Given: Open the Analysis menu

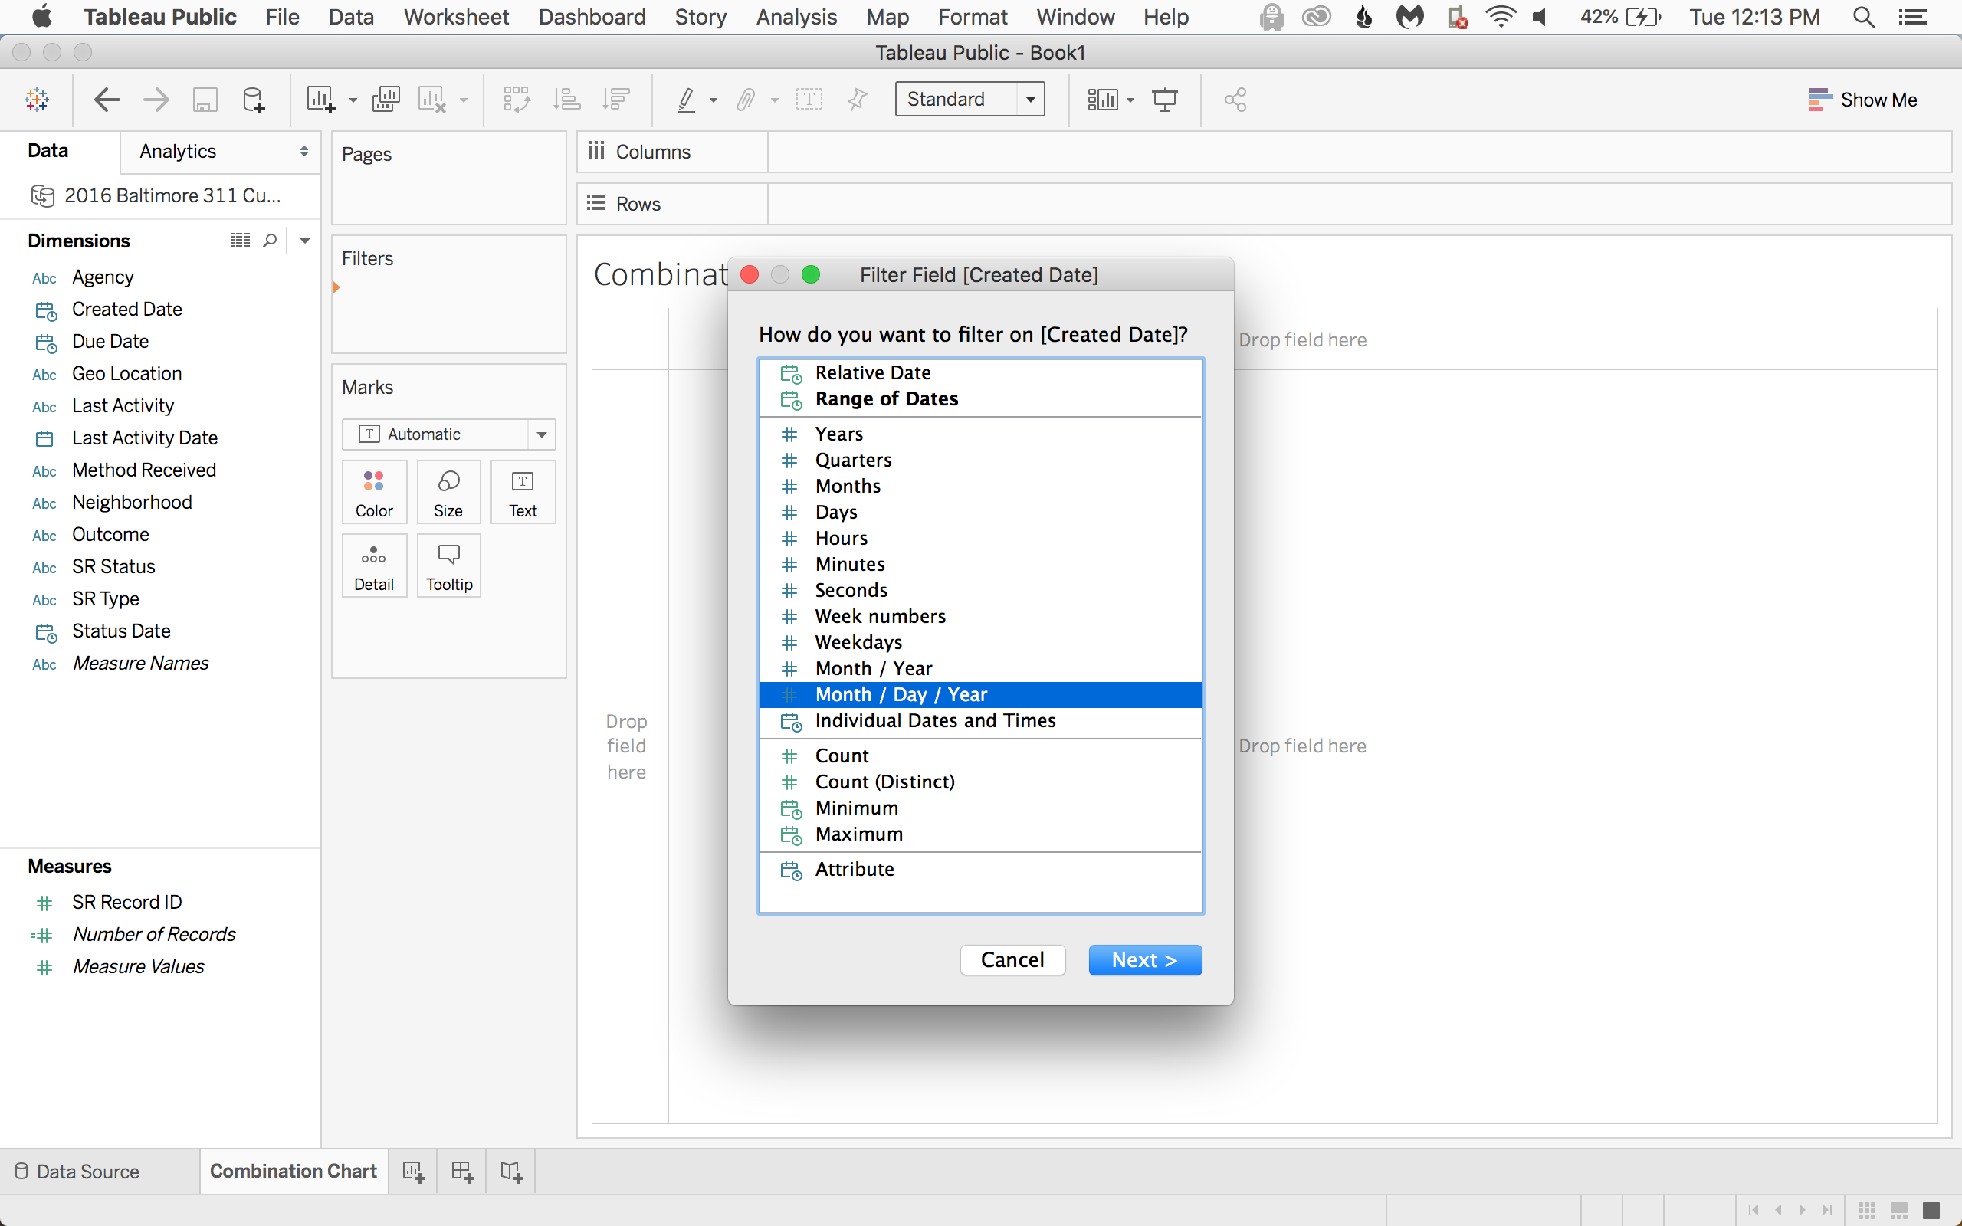Looking at the screenshot, I should [x=796, y=17].
